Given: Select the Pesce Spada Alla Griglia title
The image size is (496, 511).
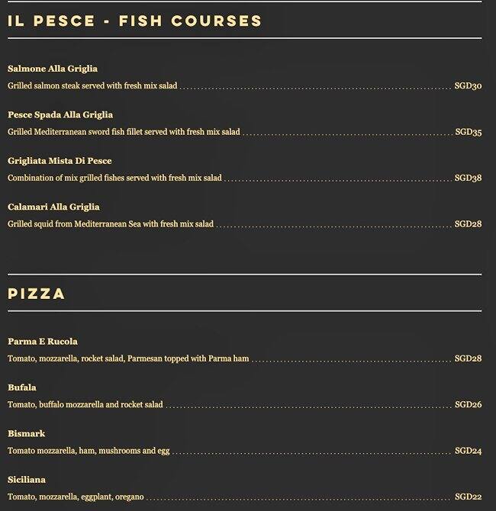Looking at the screenshot, I should pos(60,114).
